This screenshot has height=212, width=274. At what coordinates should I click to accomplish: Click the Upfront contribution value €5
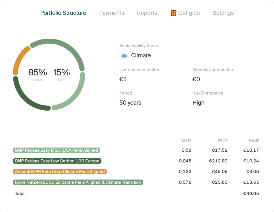click(123, 79)
